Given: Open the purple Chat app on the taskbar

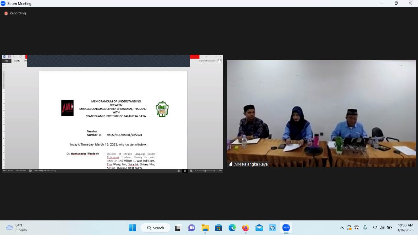Looking at the screenshot, I should 192,228.
